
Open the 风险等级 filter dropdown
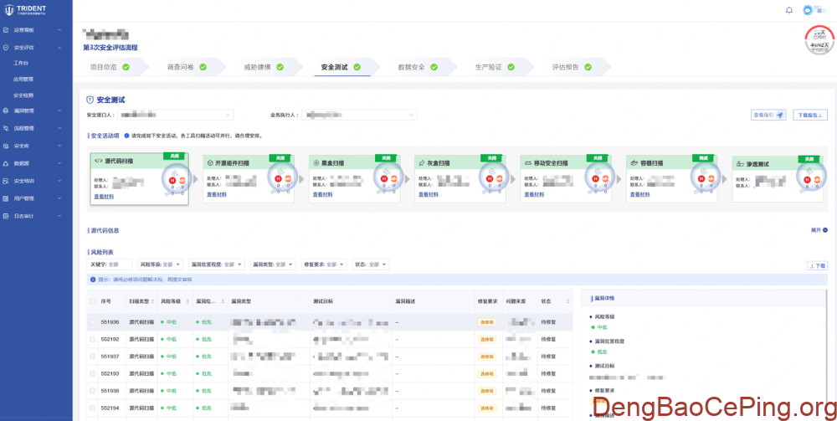[x=157, y=264]
